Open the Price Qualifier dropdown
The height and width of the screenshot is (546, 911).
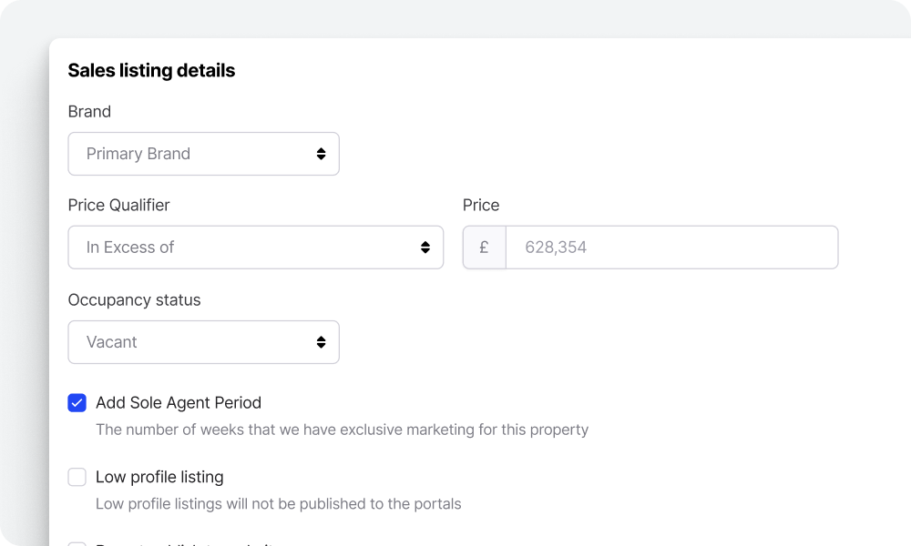256,248
